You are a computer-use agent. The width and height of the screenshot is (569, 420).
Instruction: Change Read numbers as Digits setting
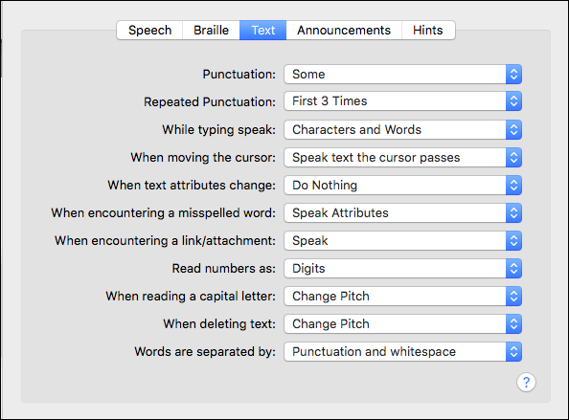402,268
